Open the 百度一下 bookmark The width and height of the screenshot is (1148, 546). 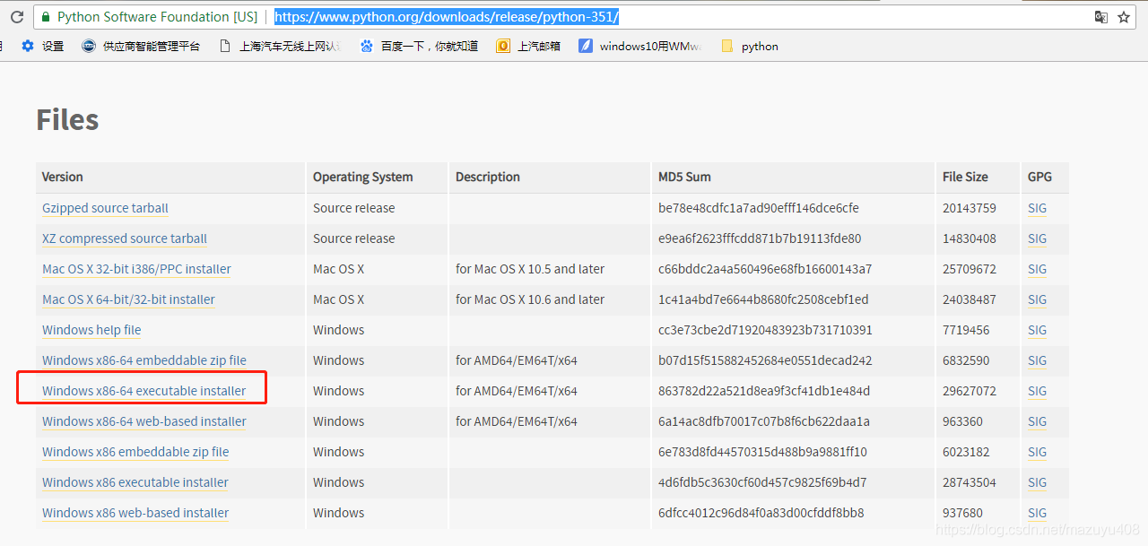(x=419, y=46)
